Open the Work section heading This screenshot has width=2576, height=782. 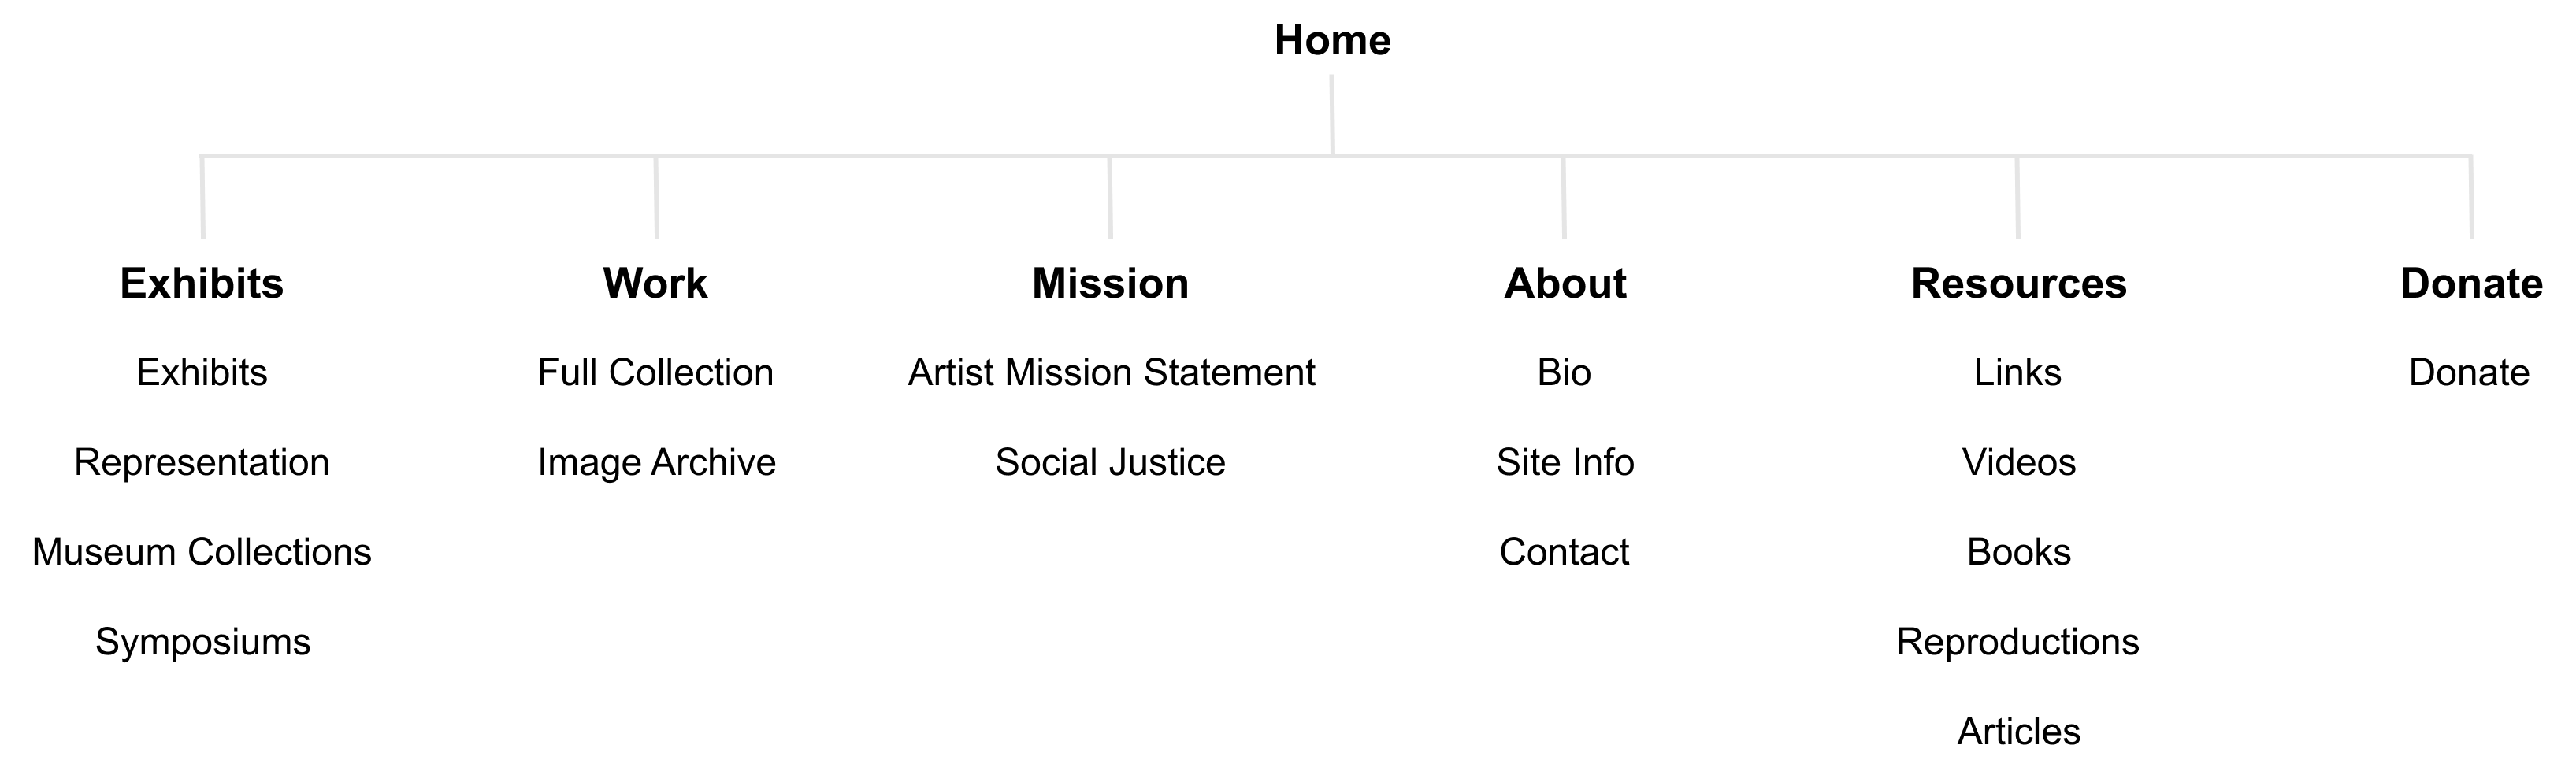[655, 284]
